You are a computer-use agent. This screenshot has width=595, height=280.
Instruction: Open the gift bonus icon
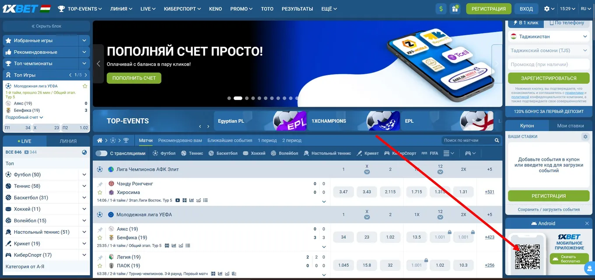455,9
